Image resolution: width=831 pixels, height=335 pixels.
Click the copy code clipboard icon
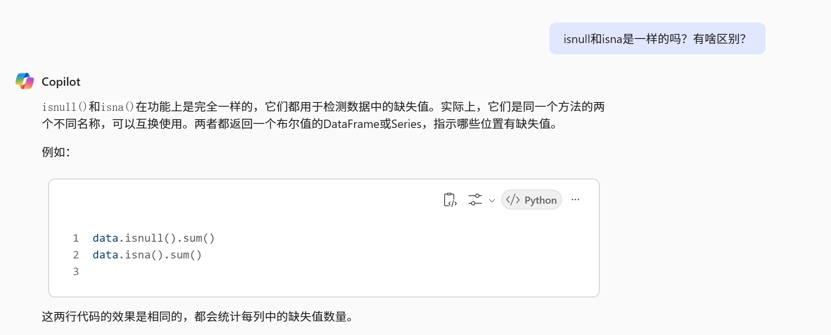point(450,200)
